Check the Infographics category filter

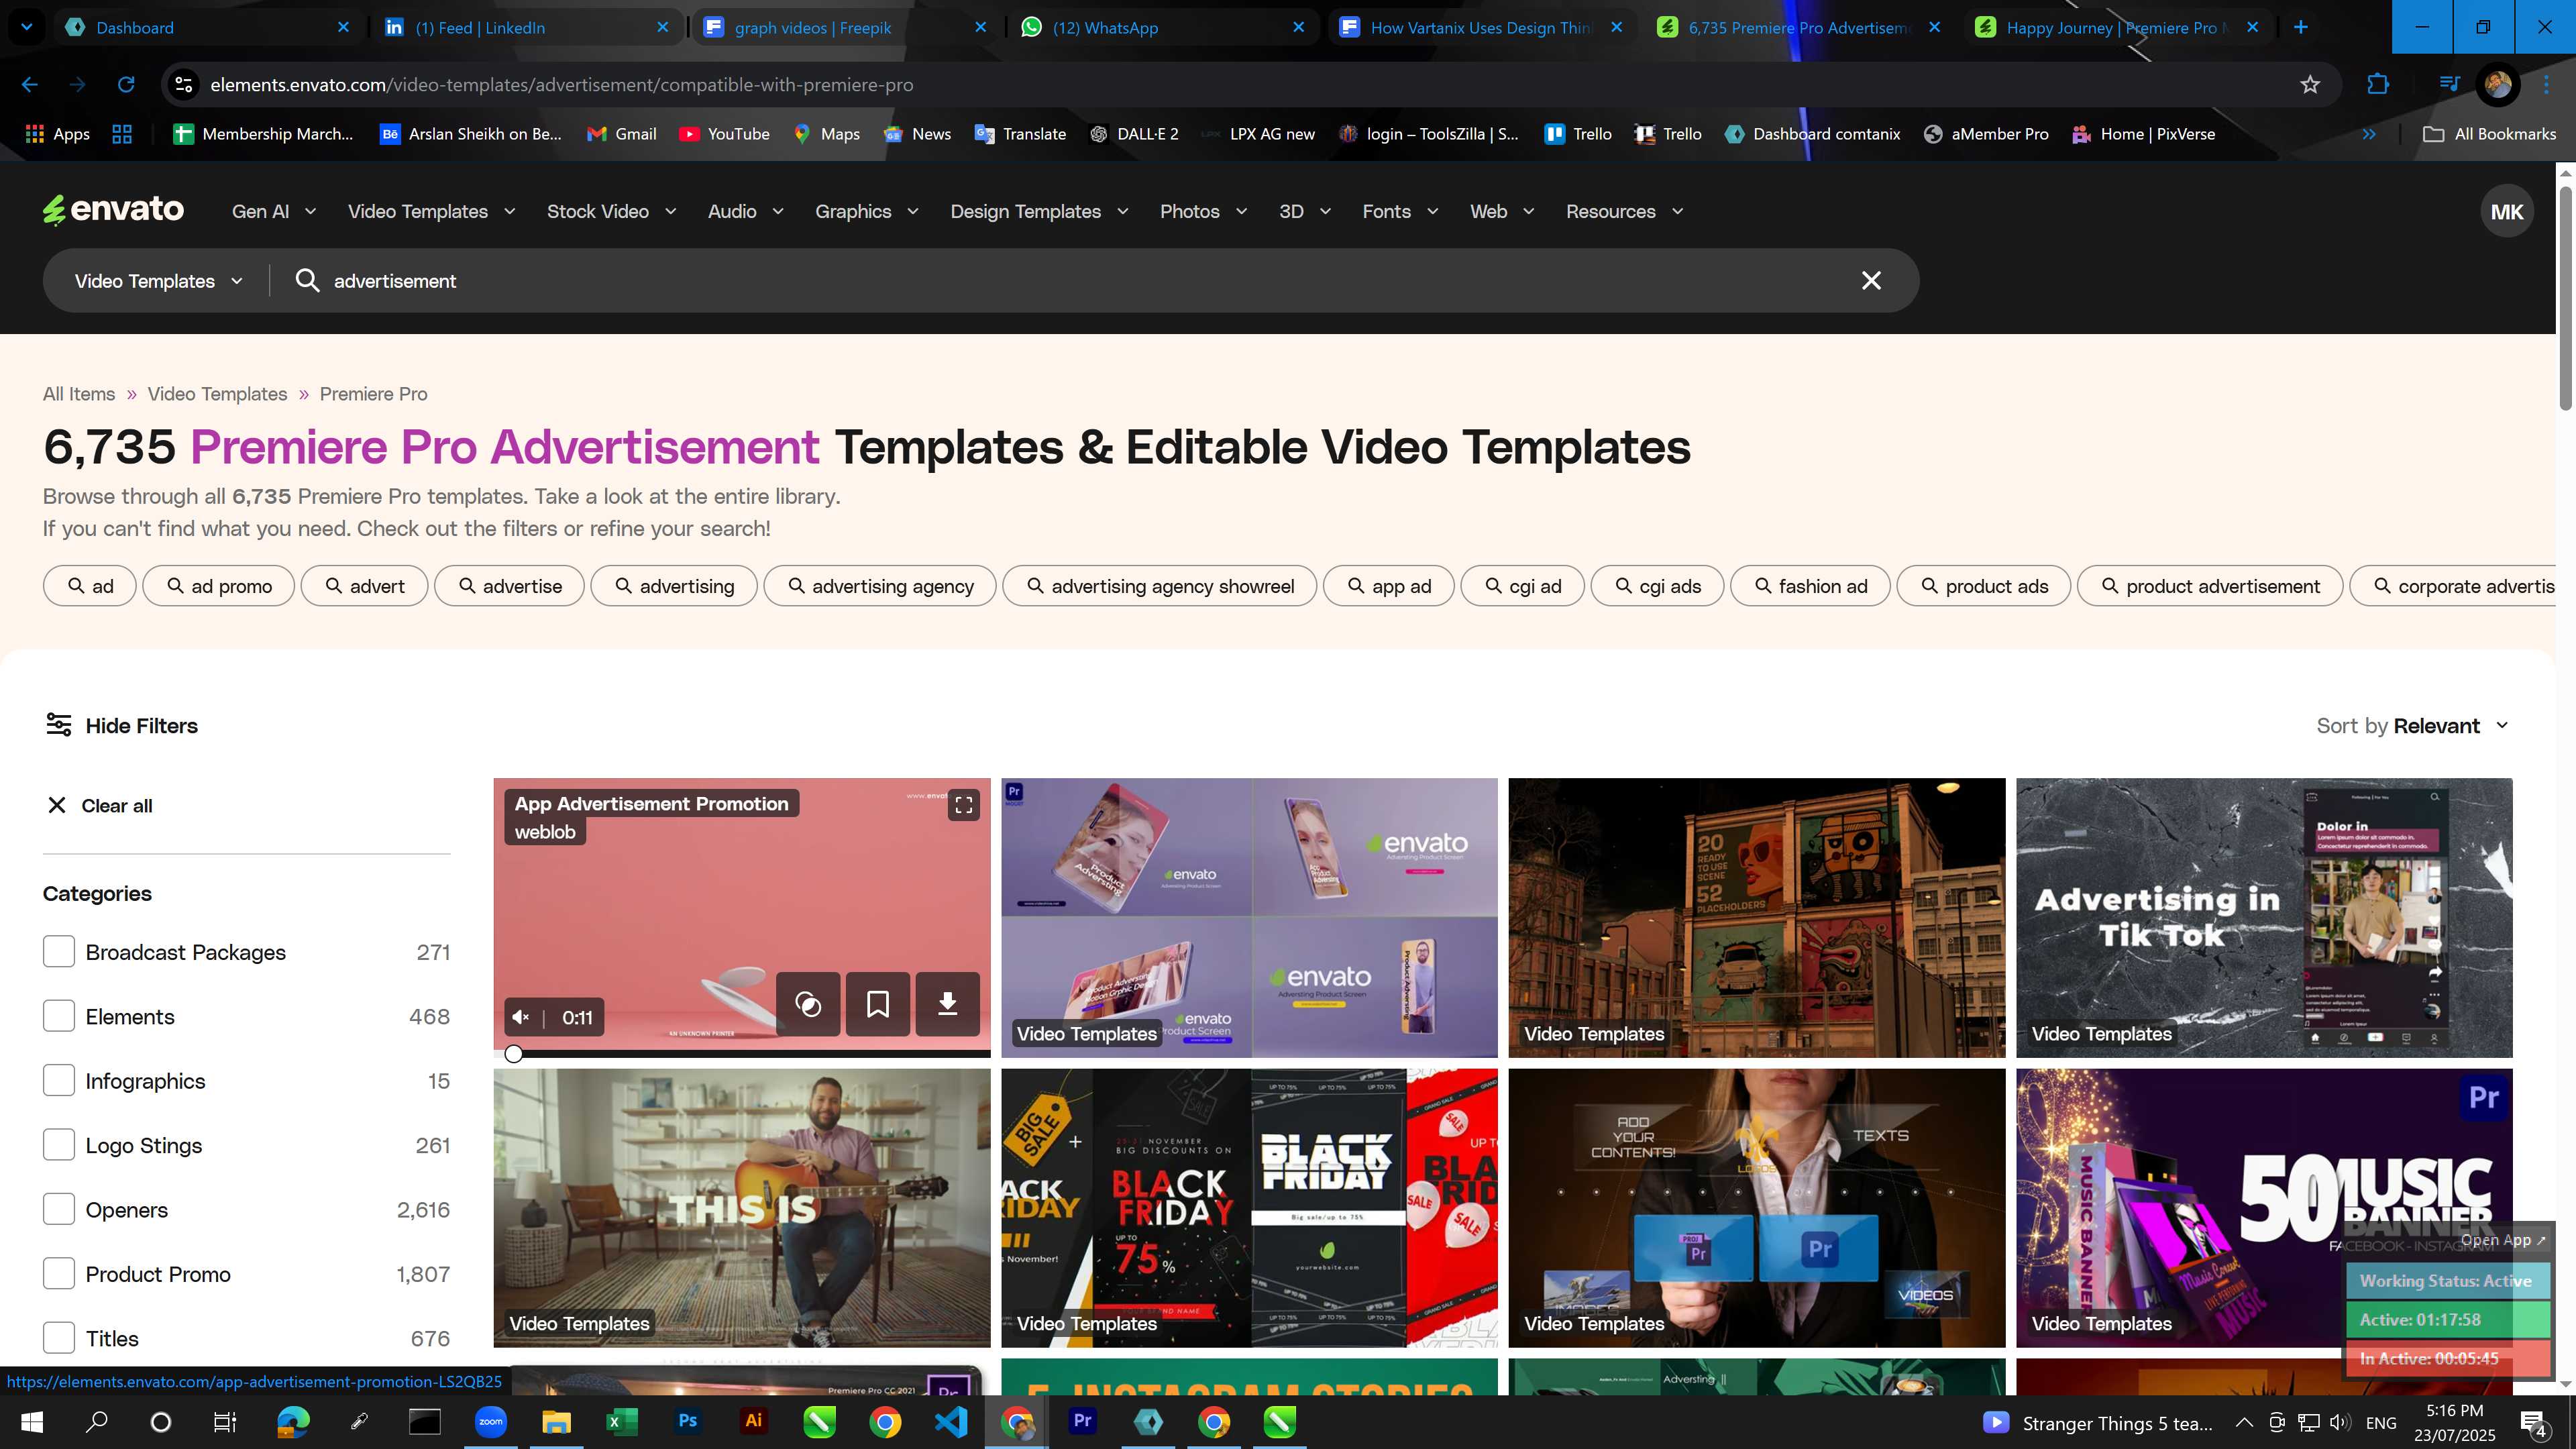(59, 1081)
